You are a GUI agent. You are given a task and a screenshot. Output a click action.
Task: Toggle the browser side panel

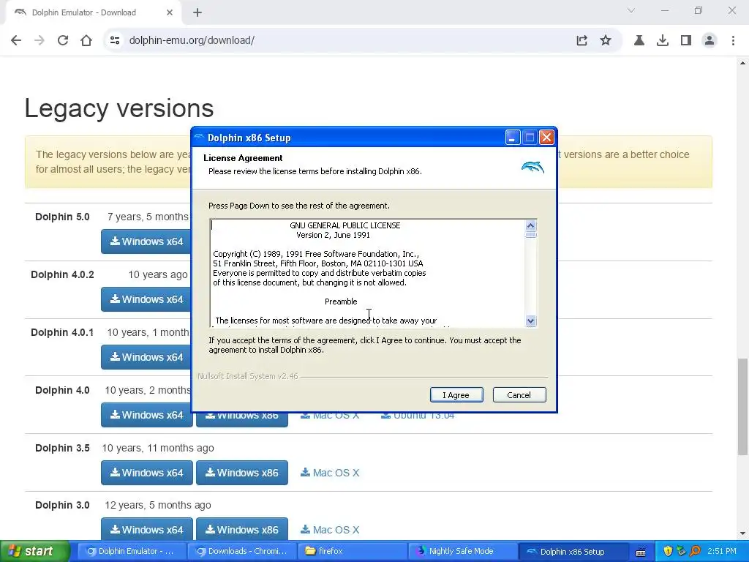point(686,40)
